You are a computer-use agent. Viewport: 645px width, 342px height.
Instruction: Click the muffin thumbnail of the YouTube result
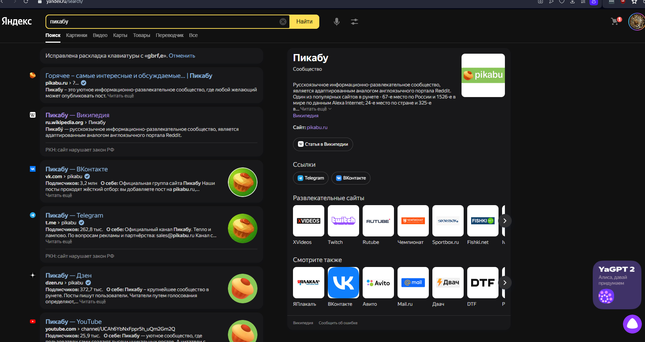pyautogui.click(x=242, y=331)
